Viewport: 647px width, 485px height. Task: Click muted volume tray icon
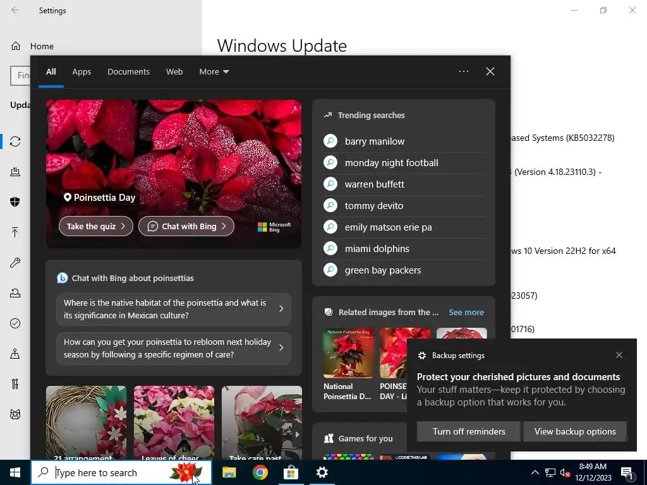(x=565, y=472)
